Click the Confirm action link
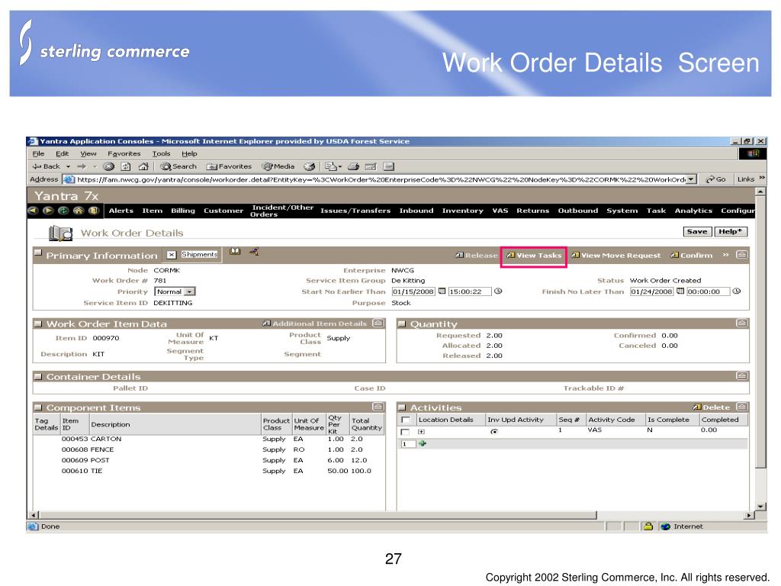 tap(692, 255)
